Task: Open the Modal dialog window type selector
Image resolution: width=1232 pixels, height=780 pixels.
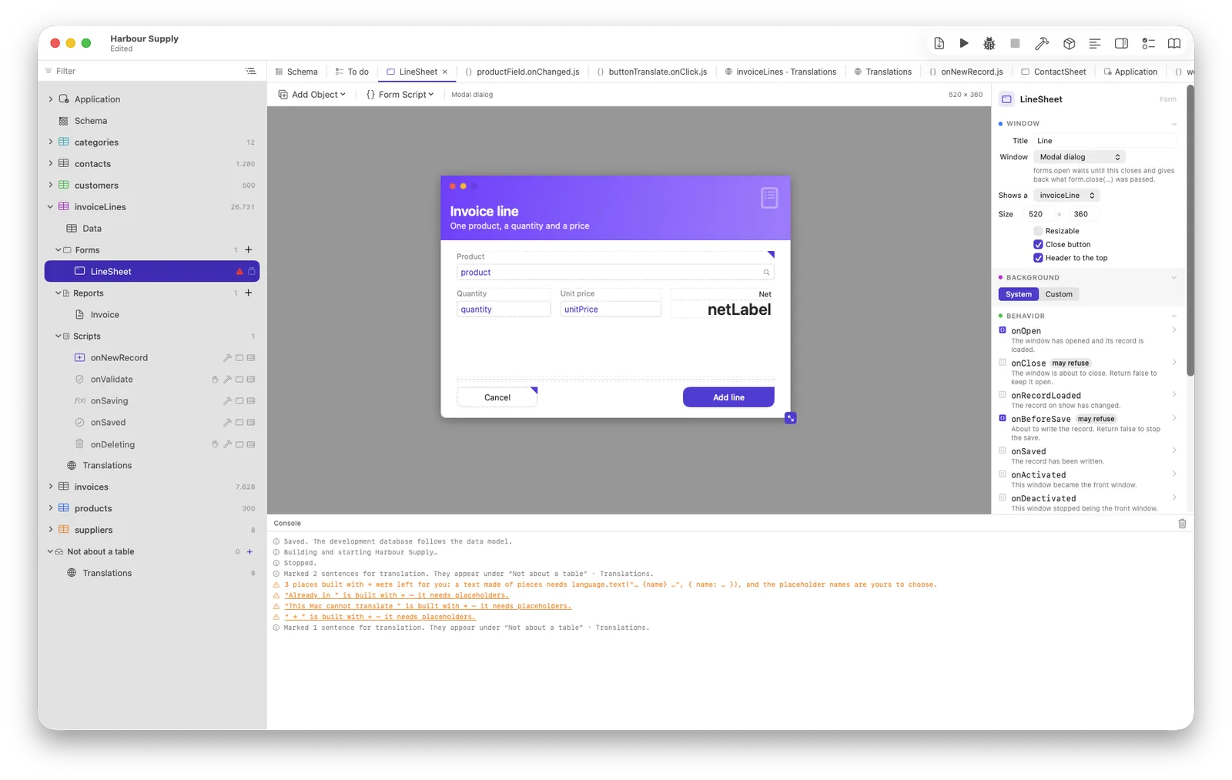Action: (1080, 157)
